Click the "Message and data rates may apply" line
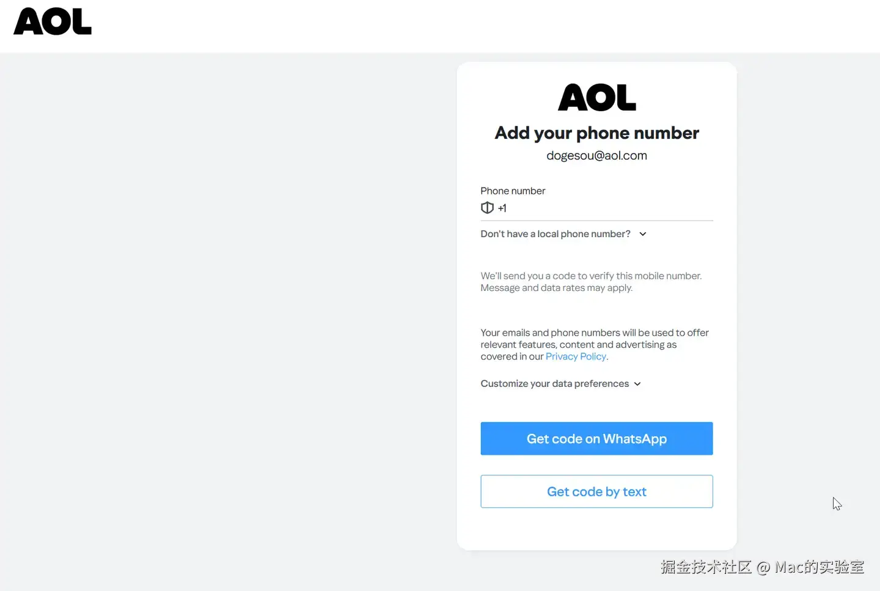 (556, 288)
